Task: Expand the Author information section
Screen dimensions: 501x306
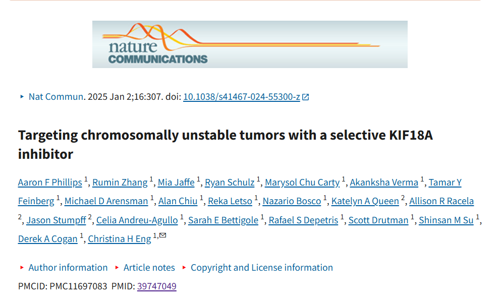Action: coord(68,268)
